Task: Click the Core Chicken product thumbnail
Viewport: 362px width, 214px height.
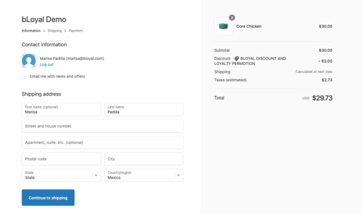Action: click(223, 26)
